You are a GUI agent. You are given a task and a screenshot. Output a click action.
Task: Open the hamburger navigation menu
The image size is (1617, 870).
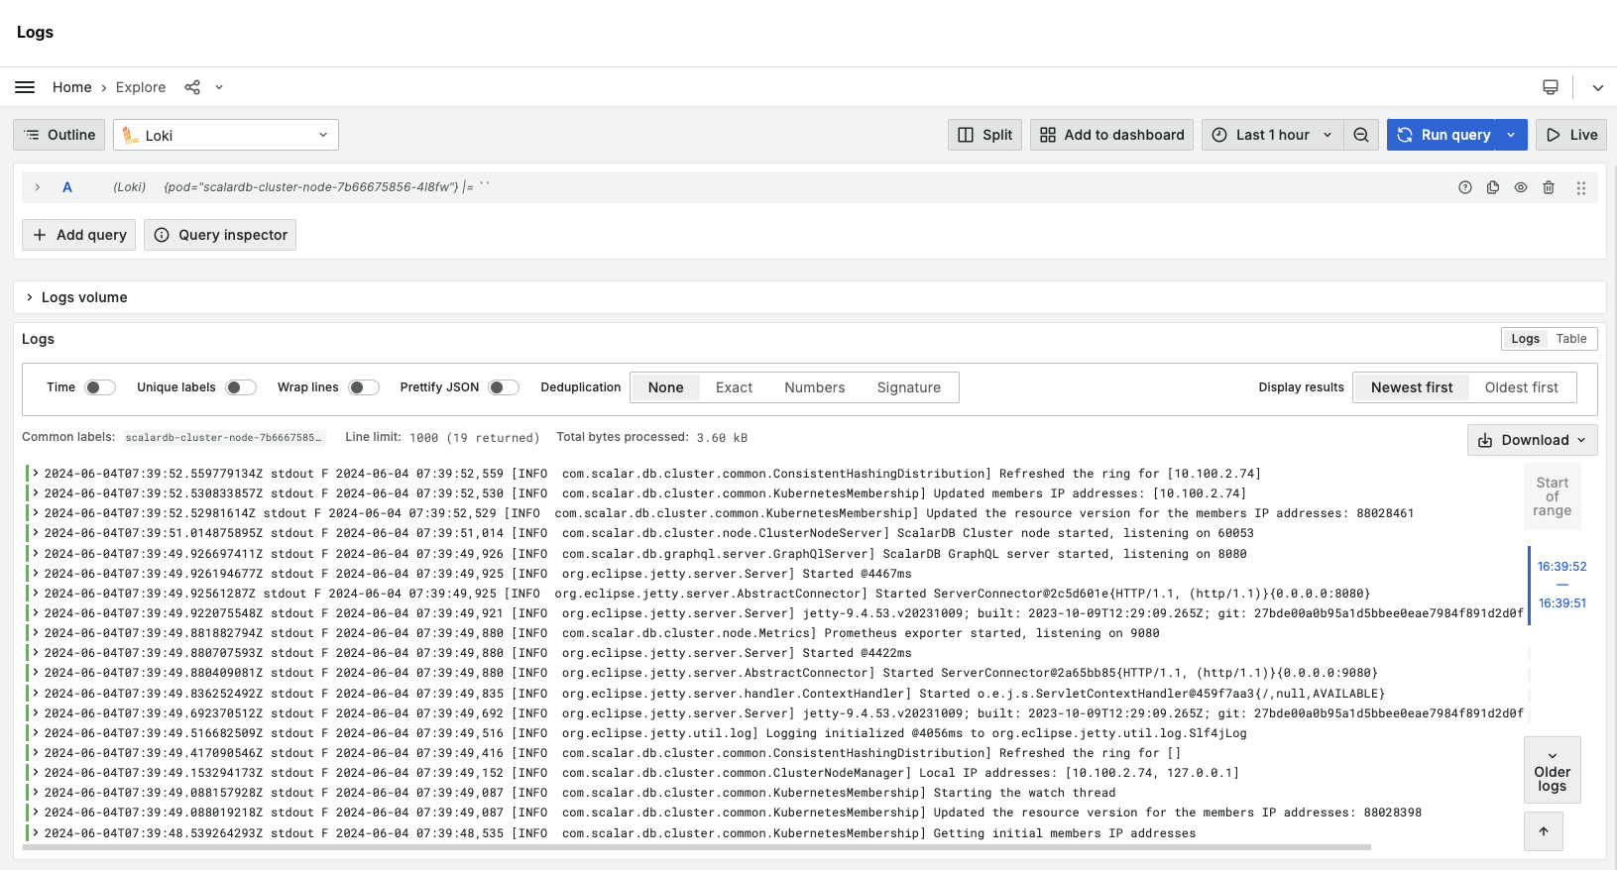25,87
